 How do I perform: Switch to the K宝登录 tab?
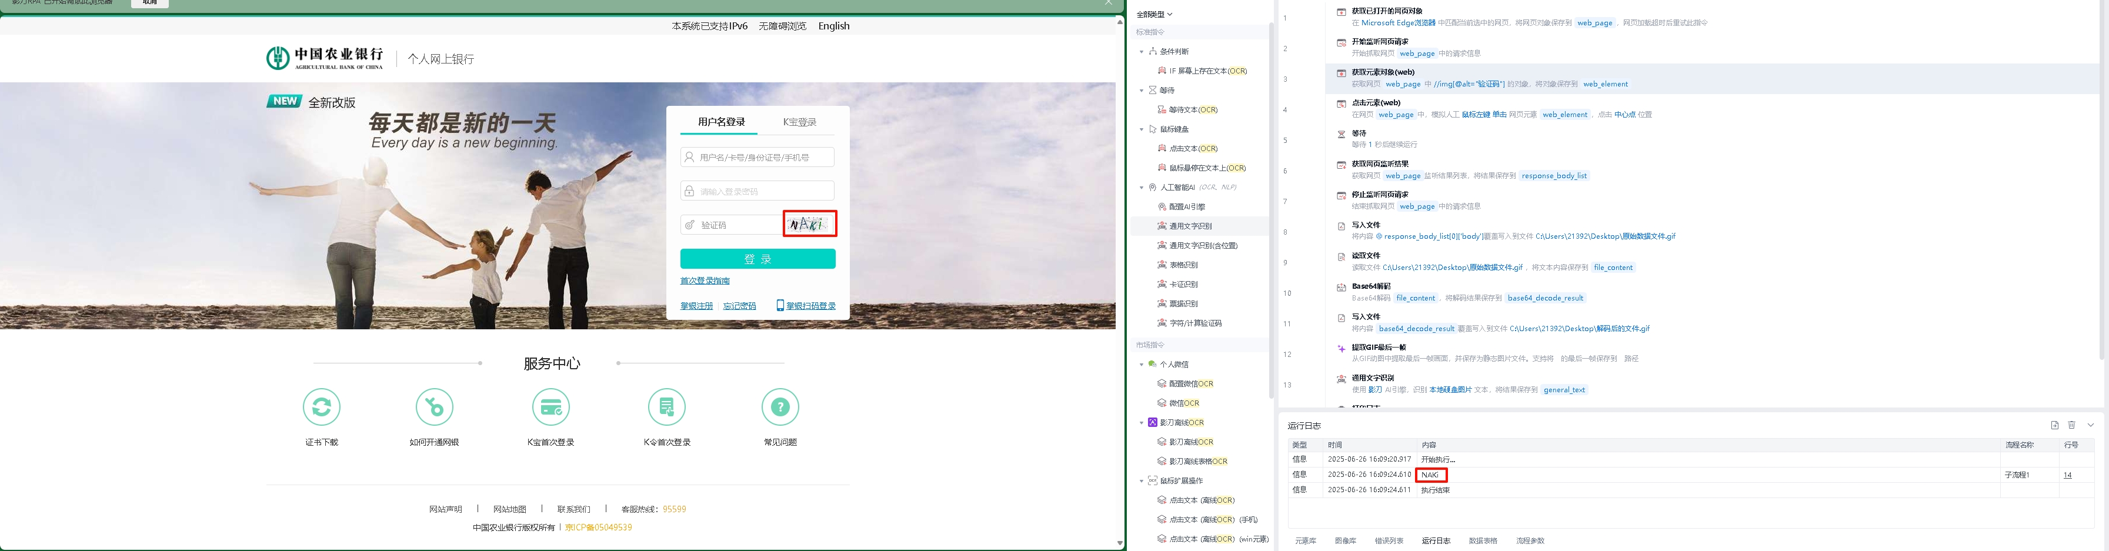click(799, 122)
